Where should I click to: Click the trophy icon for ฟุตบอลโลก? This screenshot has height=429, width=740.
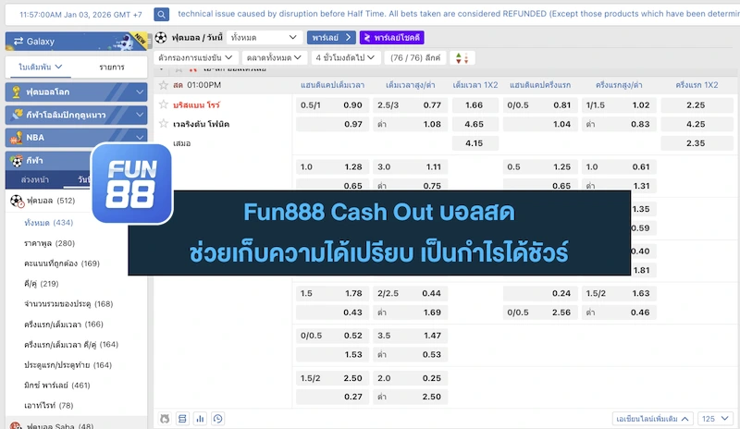click(17, 92)
